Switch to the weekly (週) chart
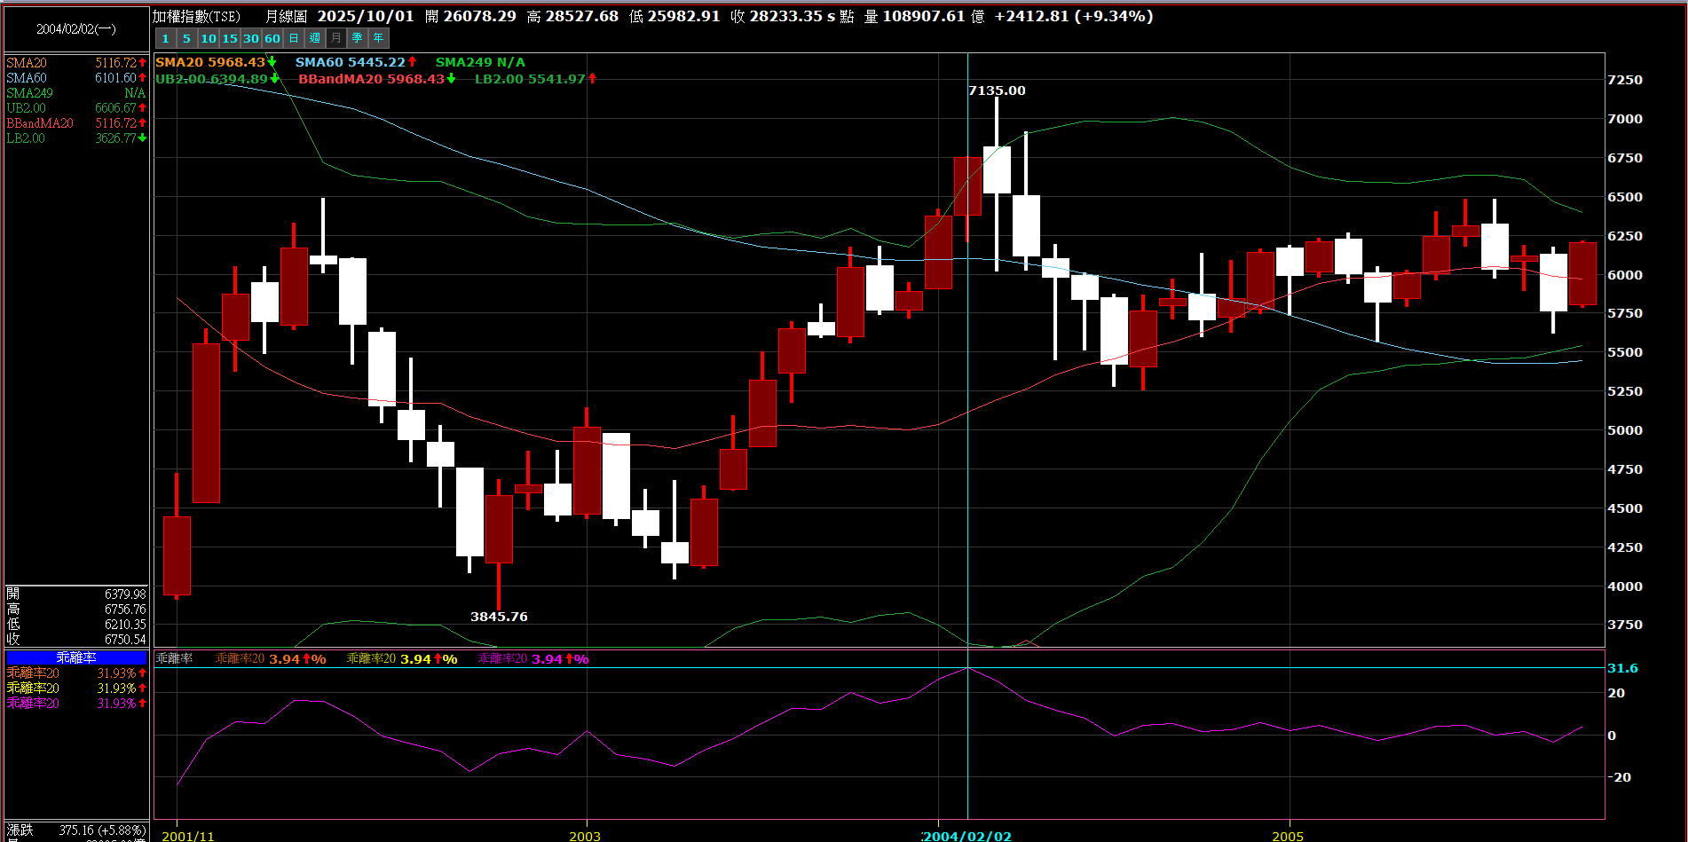The width and height of the screenshot is (1688, 842). click(x=315, y=38)
